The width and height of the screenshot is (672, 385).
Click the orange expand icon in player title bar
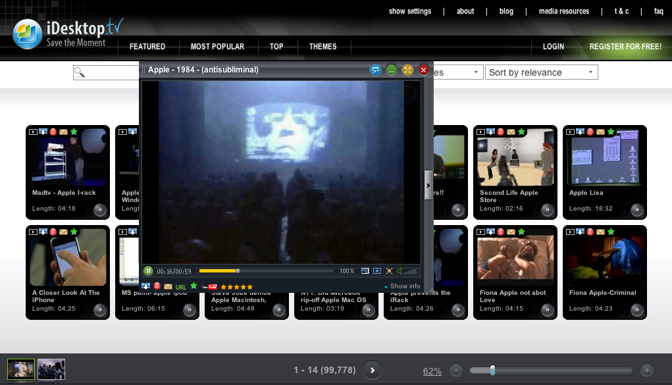point(407,70)
